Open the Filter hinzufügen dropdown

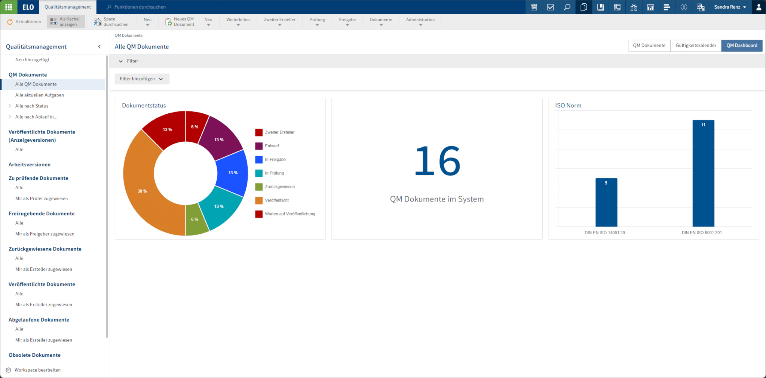click(142, 79)
